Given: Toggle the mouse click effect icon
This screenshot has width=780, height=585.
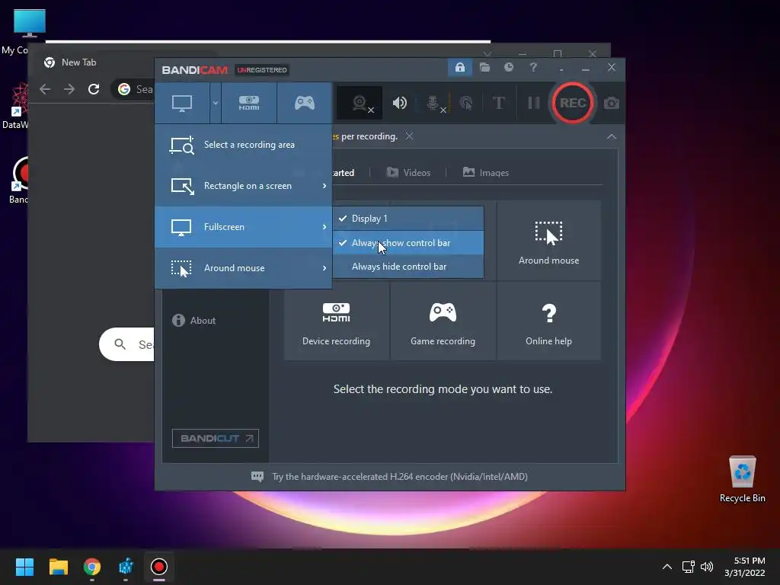Looking at the screenshot, I should (x=466, y=103).
